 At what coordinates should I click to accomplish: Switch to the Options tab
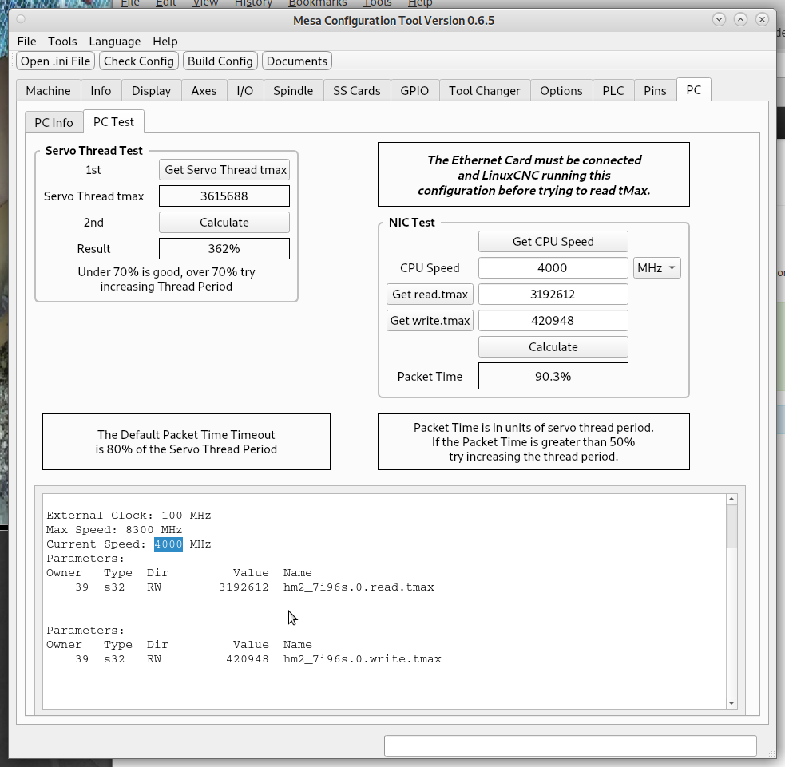pos(561,90)
